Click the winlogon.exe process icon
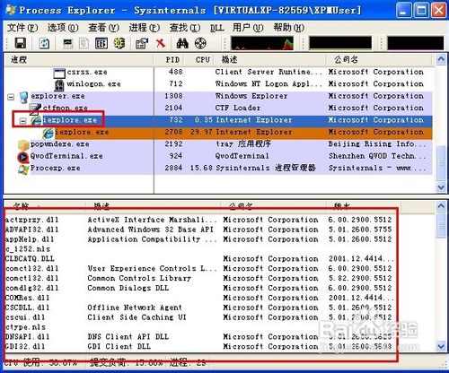449x373 pixels. (59, 84)
